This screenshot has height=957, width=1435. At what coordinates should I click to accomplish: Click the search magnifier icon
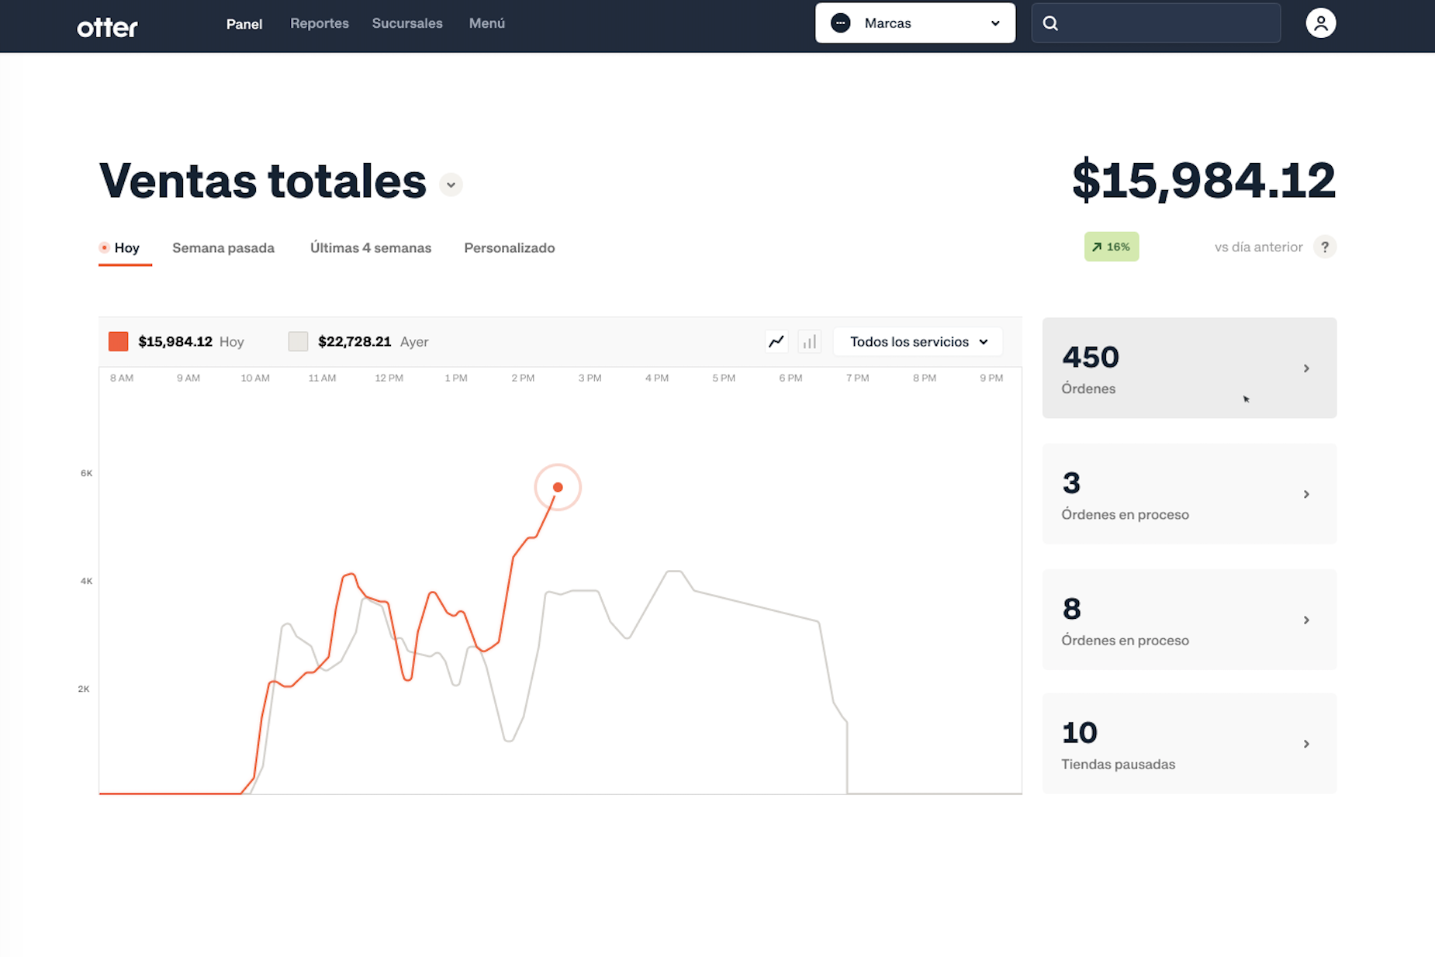1050,23
